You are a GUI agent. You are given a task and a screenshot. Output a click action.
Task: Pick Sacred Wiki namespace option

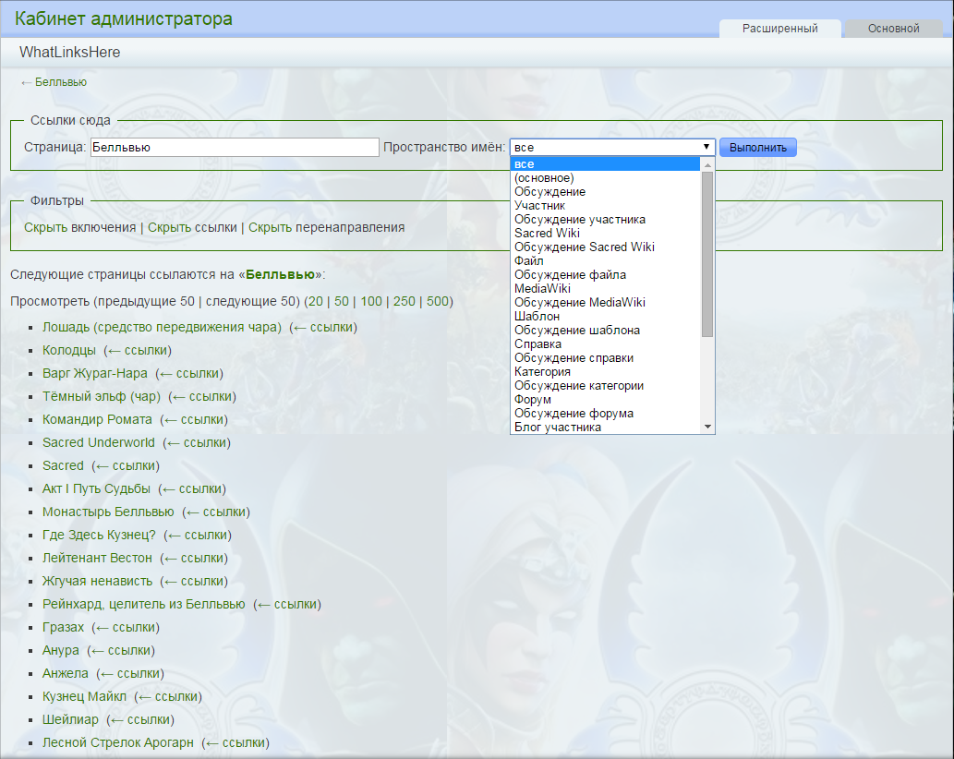pyautogui.click(x=606, y=234)
